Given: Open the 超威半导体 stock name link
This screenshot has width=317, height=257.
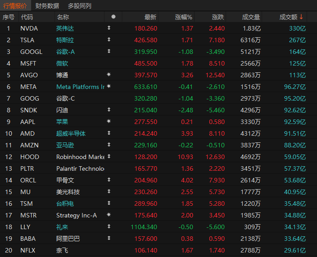Looking at the screenshot, I should coord(71,133).
